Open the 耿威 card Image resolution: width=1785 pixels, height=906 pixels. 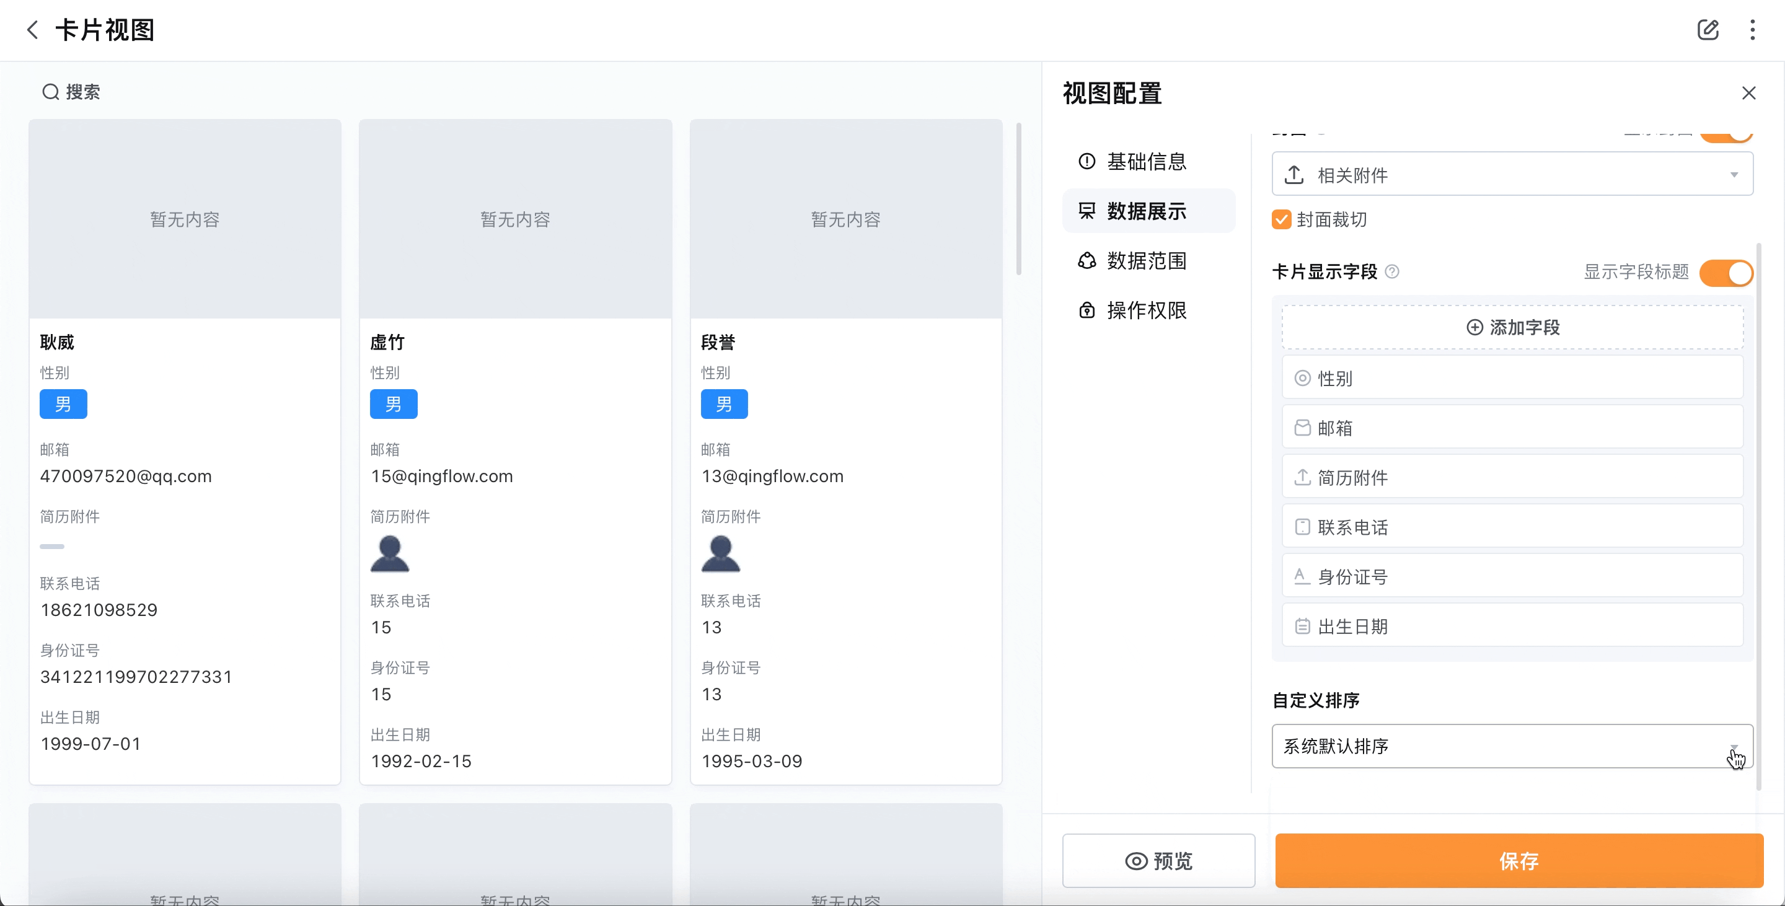tap(185, 452)
